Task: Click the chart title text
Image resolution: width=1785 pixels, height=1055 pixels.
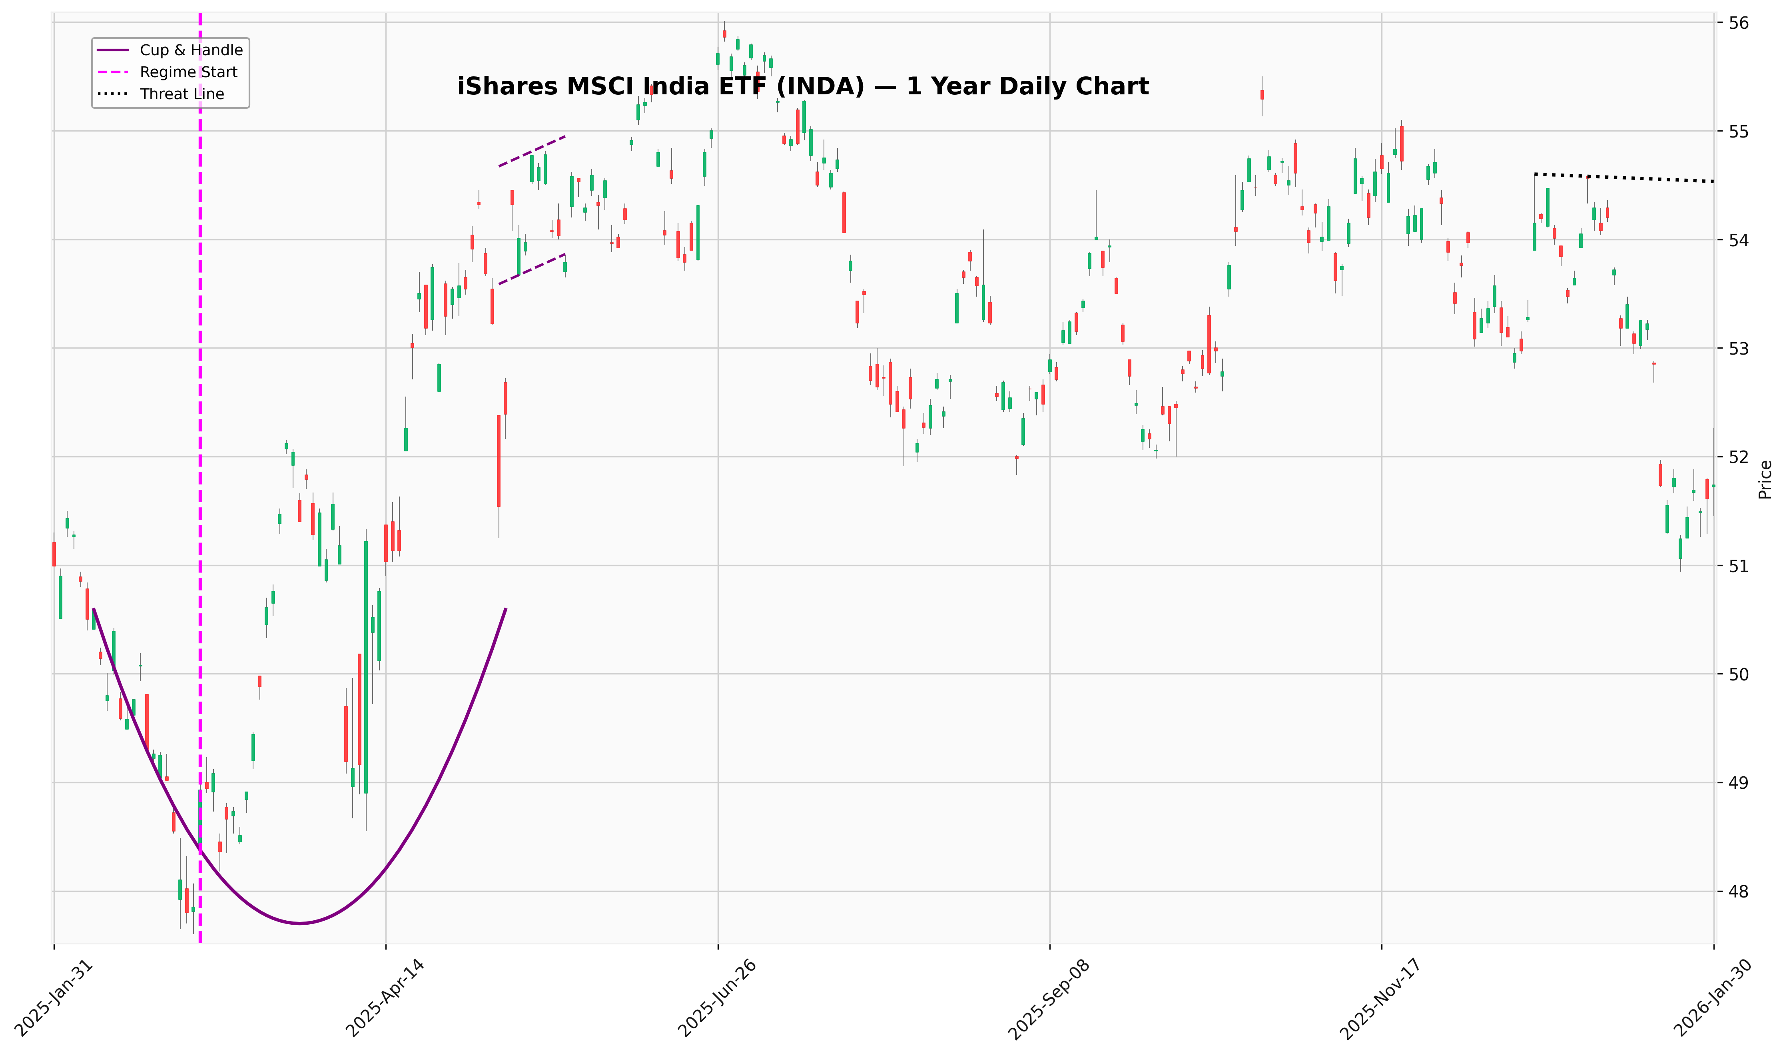Action: (803, 86)
